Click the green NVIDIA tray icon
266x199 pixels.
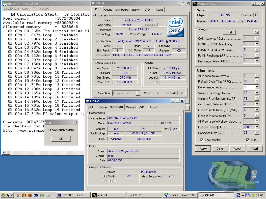click(253, 195)
